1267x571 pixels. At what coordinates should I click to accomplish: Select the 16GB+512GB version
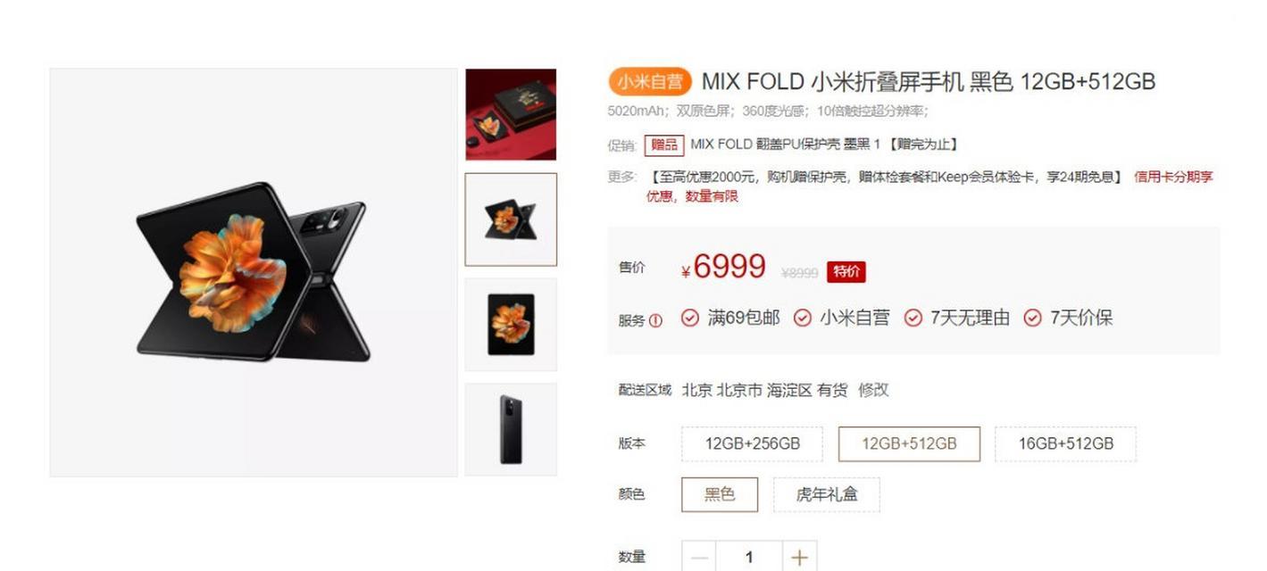1066,443
